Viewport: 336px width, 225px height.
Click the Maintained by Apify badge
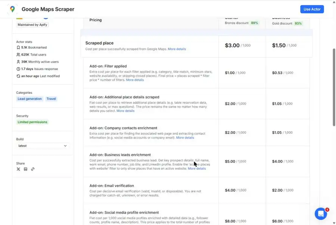[32, 25]
